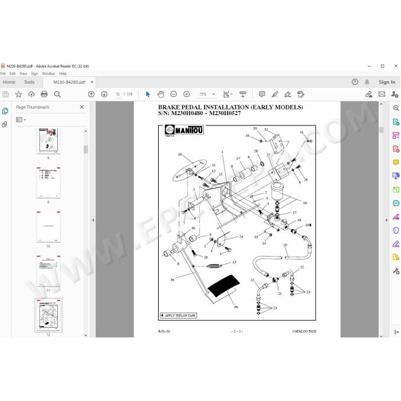
Task: Click the page number input field
Action: click(118, 95)
